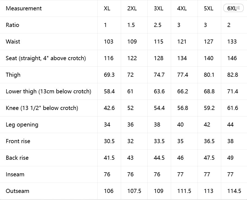Click the 4XL column header
This screenshot has height=200, width=247.
(182, 8)
